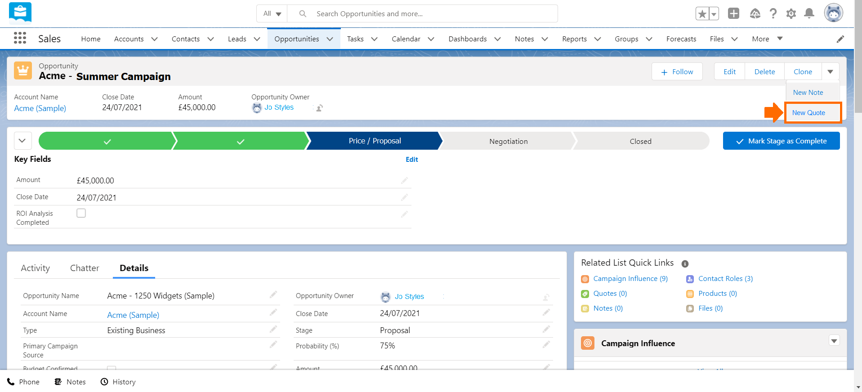Image resolution: width=862 pixels, height=392 pixels.
Task: Open the Forecasts tab
Action: [x=681, y=39]
